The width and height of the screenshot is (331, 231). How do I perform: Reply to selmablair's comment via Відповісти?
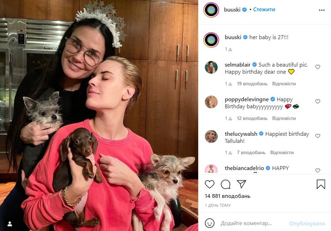284,84
